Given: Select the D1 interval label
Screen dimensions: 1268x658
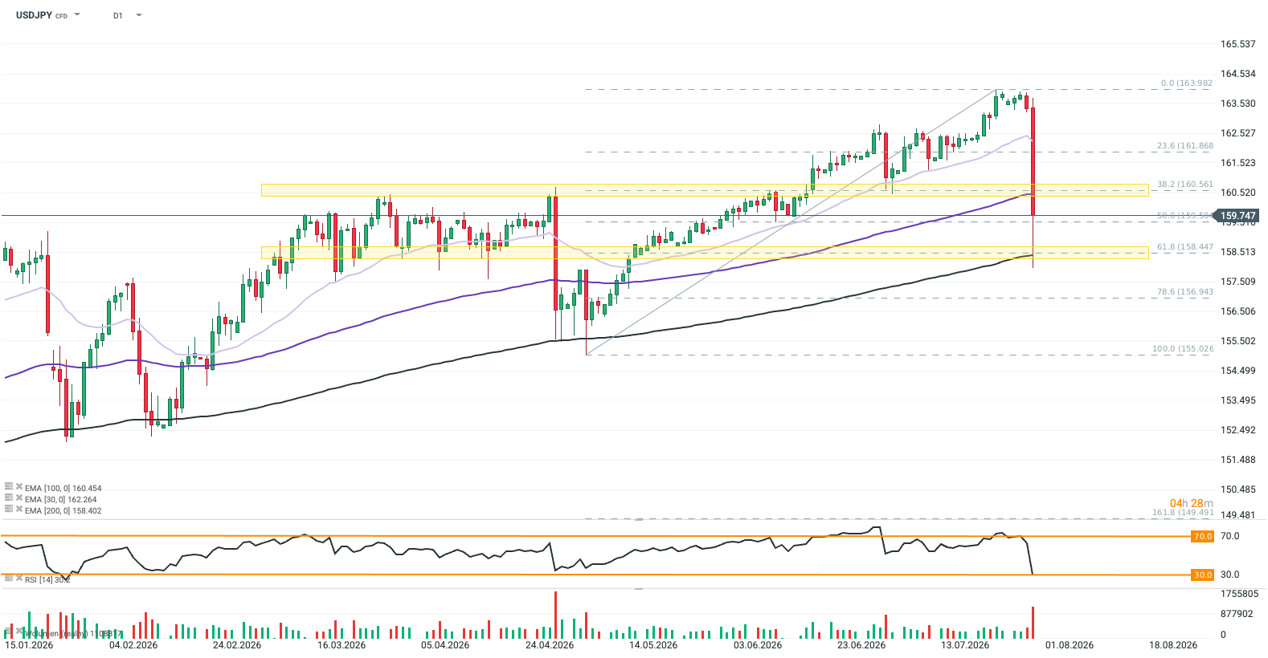Looking at the screenshot, I should [118, 15].
